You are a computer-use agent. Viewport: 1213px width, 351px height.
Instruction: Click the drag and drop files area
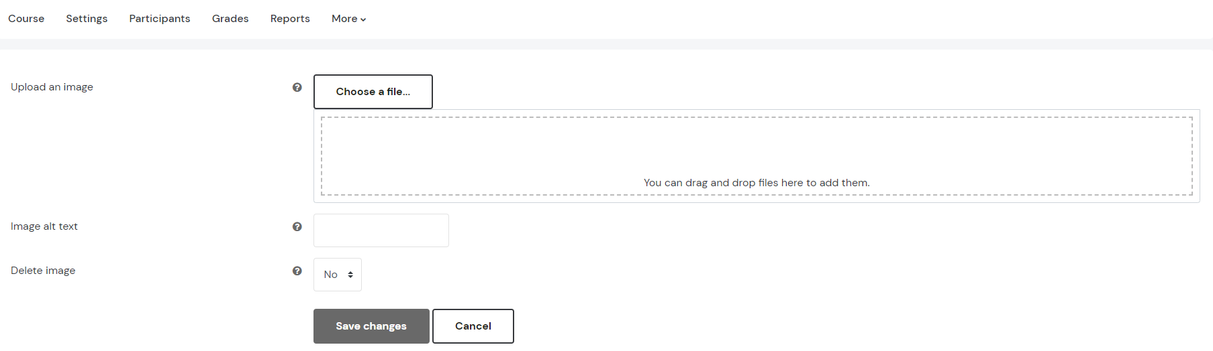pyautogui.click(x=757, y=156)
